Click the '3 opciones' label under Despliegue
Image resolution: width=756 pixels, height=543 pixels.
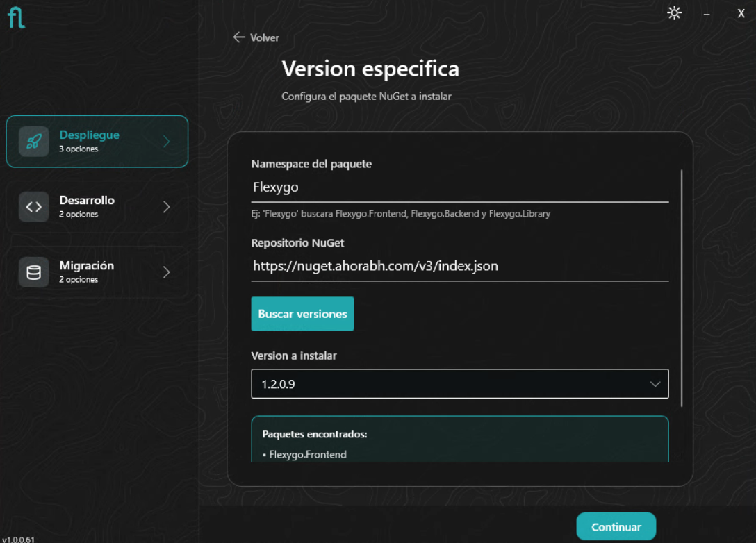79,149
